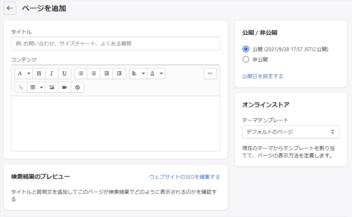Expand the テーマテンプレート select box
The image size is (352, 217).
290,132
